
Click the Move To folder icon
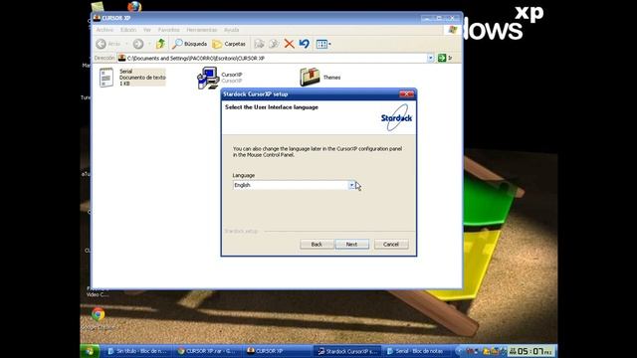[x=260, y=44]
